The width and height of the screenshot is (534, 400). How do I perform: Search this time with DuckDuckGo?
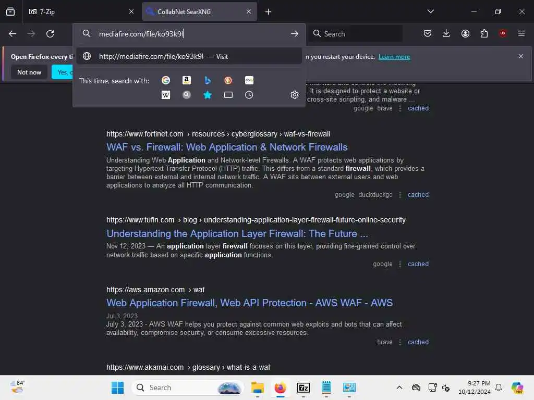coord(228,80)
